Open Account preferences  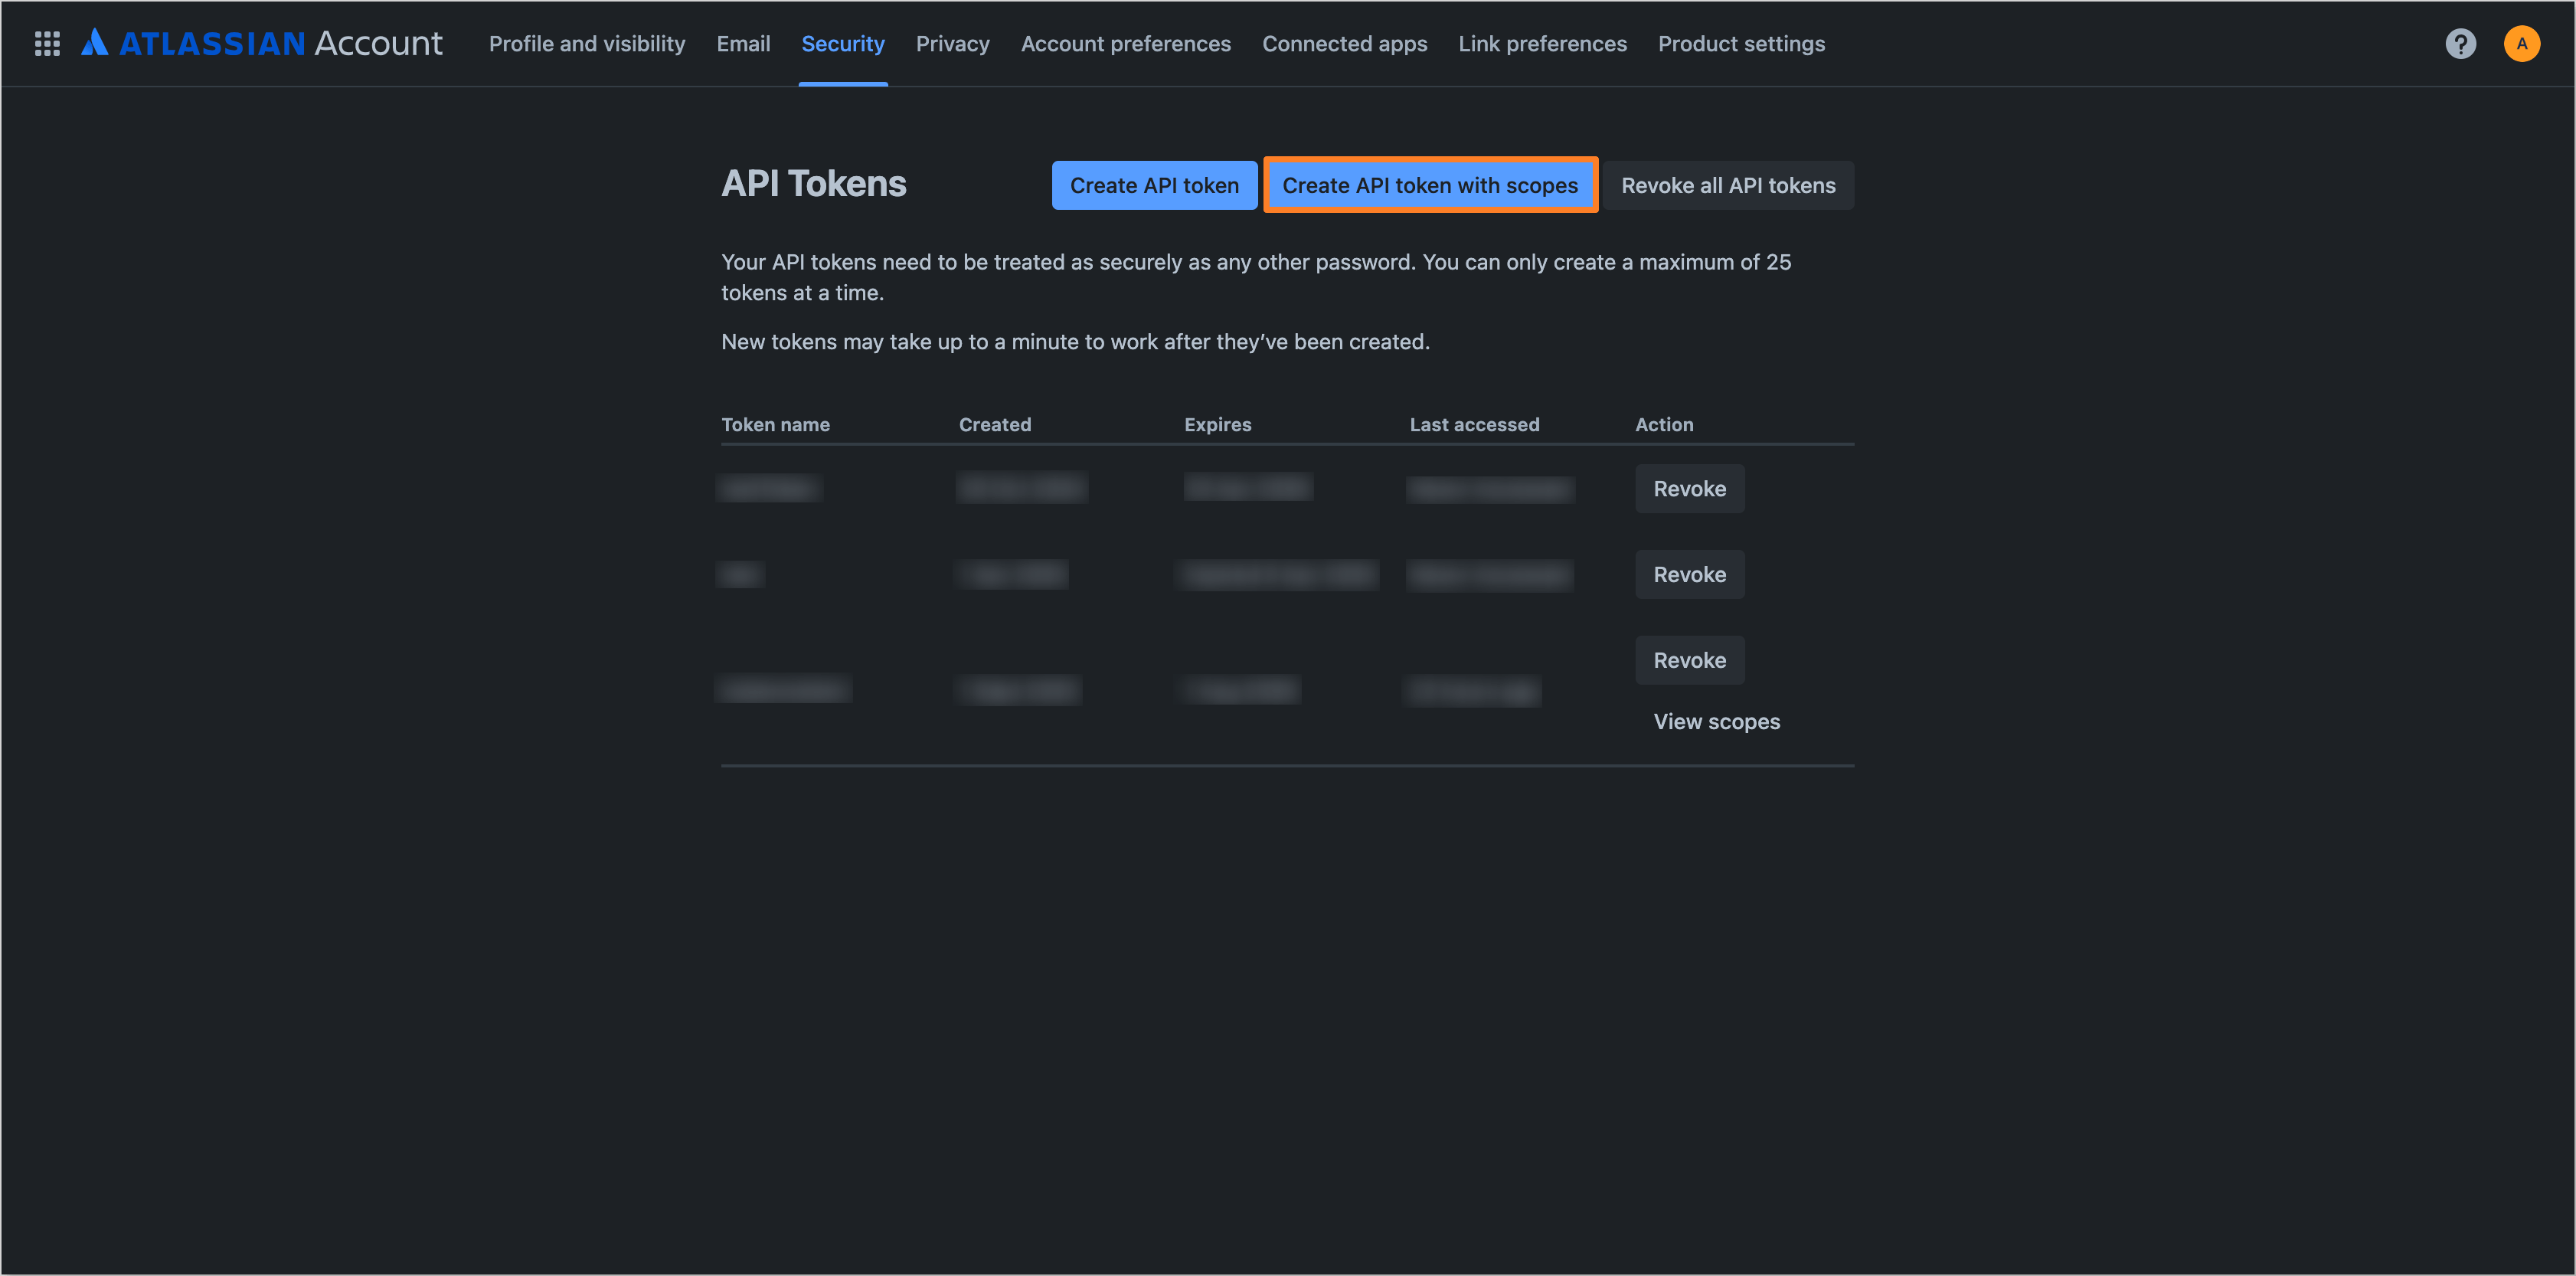[x=1126, y=43]
